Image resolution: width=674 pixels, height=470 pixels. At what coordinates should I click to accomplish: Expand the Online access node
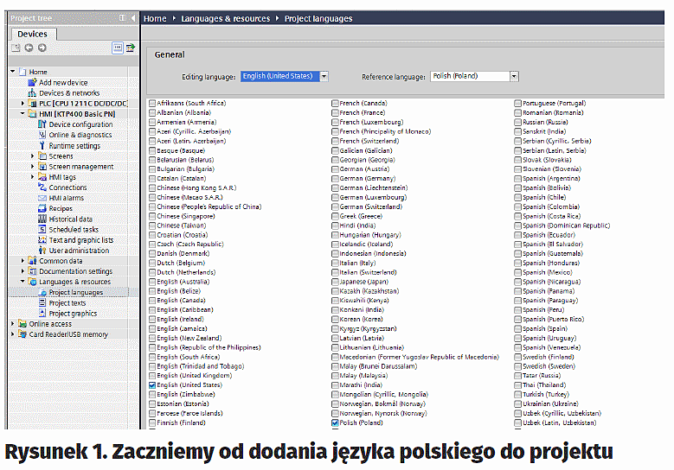coord(12,324)
